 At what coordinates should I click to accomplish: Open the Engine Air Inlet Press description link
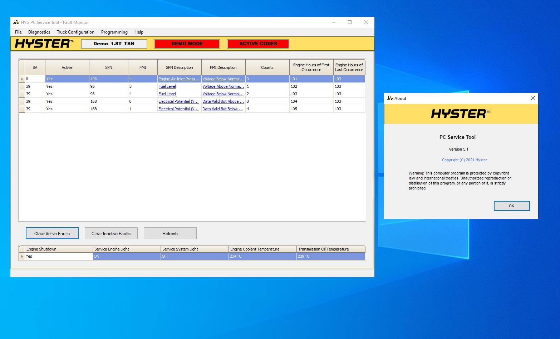179,79
